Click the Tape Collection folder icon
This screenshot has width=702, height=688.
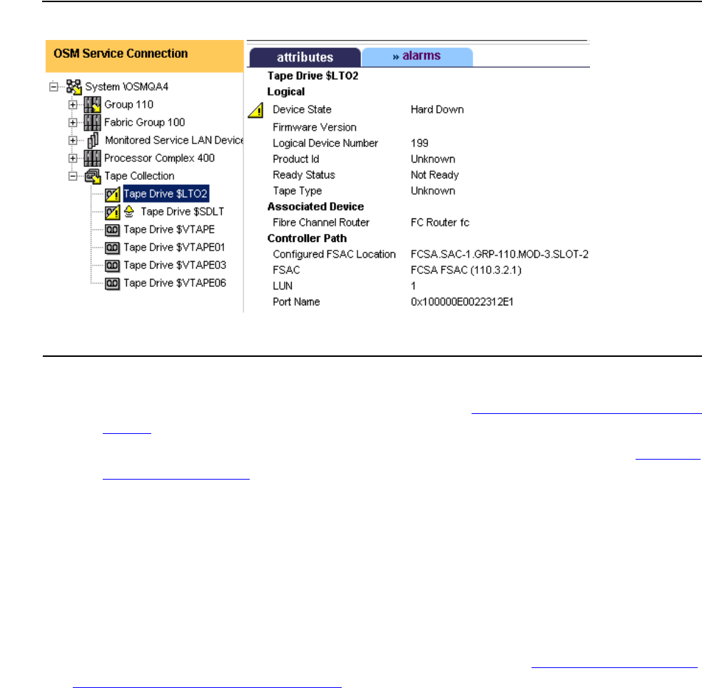tap(93, 176)
